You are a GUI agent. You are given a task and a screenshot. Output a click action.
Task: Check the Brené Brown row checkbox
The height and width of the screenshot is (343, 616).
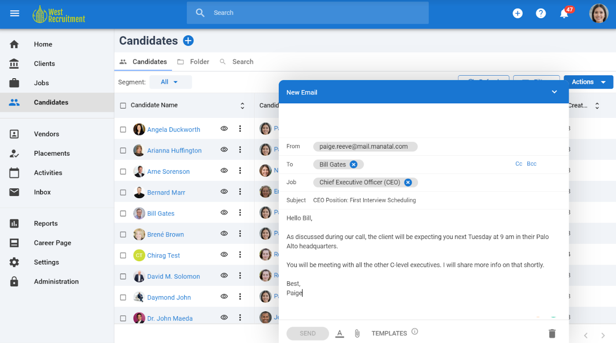(x=123, y=234)
